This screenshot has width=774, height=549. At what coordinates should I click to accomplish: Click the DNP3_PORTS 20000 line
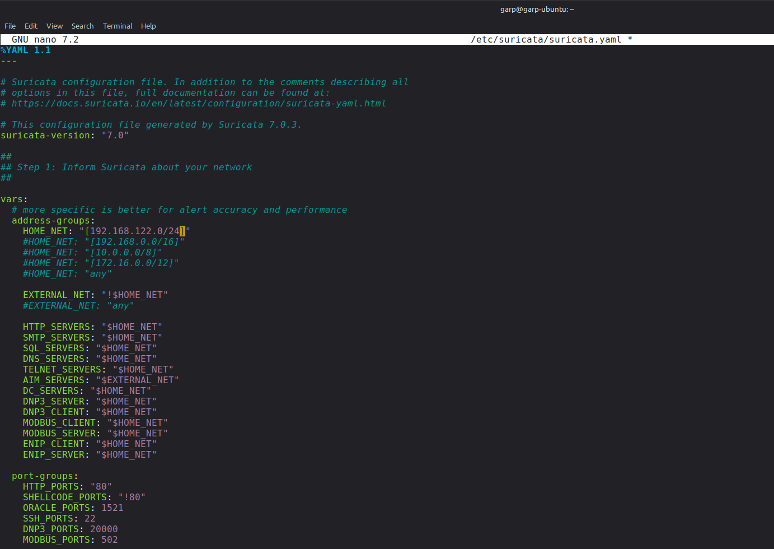(x=71, y=529)
